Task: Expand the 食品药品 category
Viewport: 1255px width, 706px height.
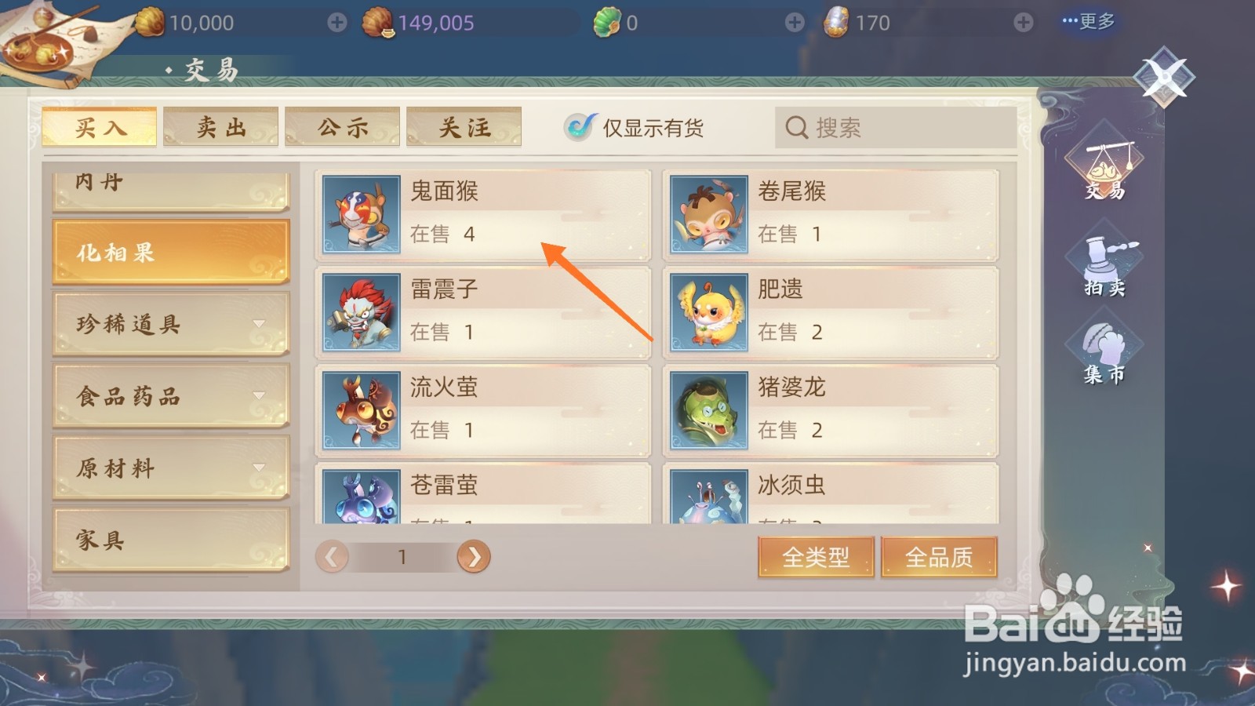Action: tap(171, 396)
